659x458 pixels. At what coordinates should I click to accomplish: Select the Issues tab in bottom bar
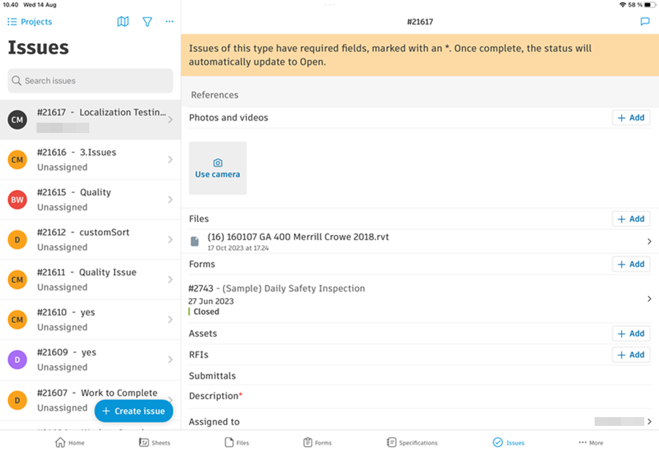[x=508, y=443]
